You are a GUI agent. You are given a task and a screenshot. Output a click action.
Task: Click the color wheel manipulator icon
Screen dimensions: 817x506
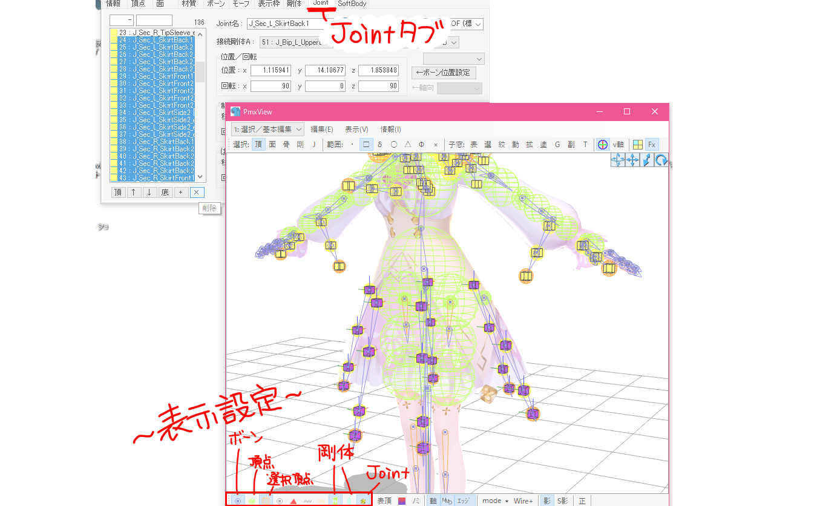tap(603, 145)
